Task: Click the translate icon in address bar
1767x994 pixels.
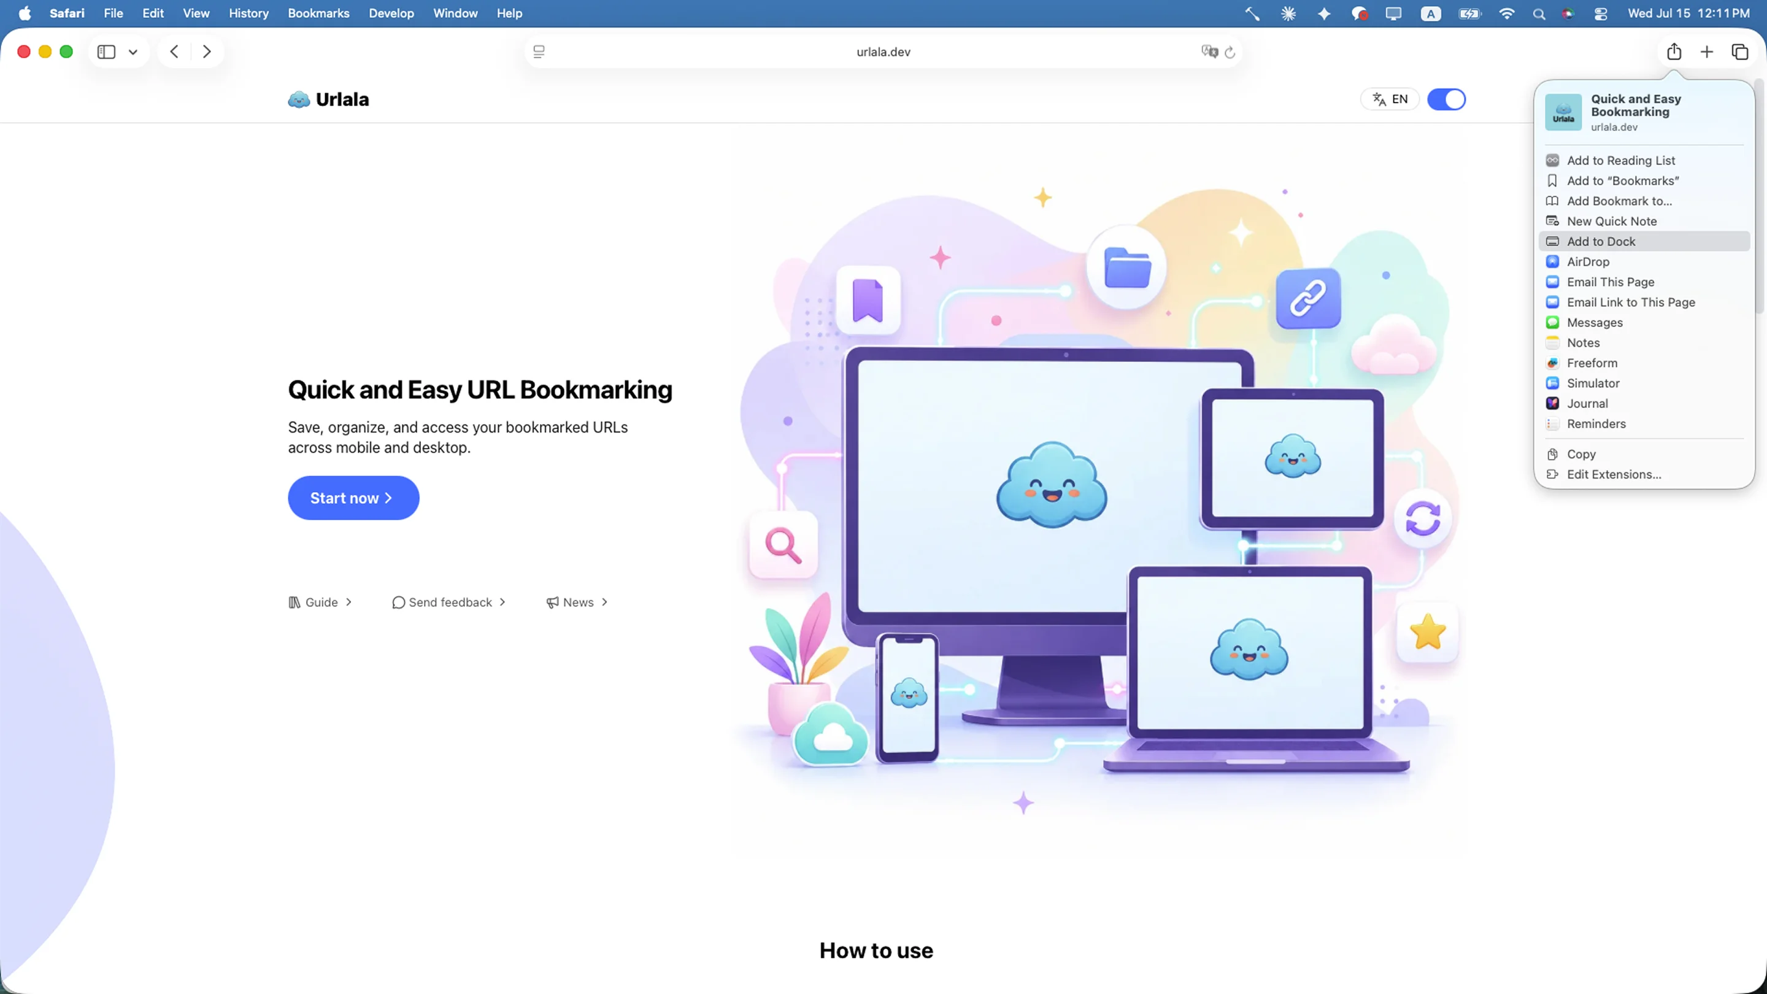Action: pos(1209,52)
